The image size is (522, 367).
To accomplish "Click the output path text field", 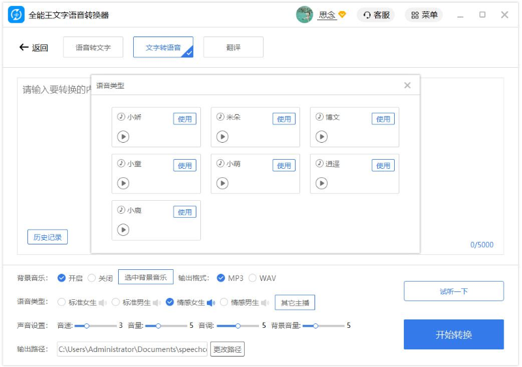I will coord(132,349).
